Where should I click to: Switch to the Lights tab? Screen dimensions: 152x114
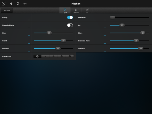65,10
